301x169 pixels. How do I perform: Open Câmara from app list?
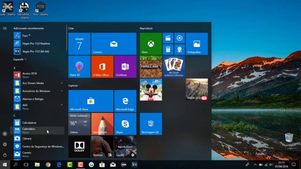click(x=38, y=138)
